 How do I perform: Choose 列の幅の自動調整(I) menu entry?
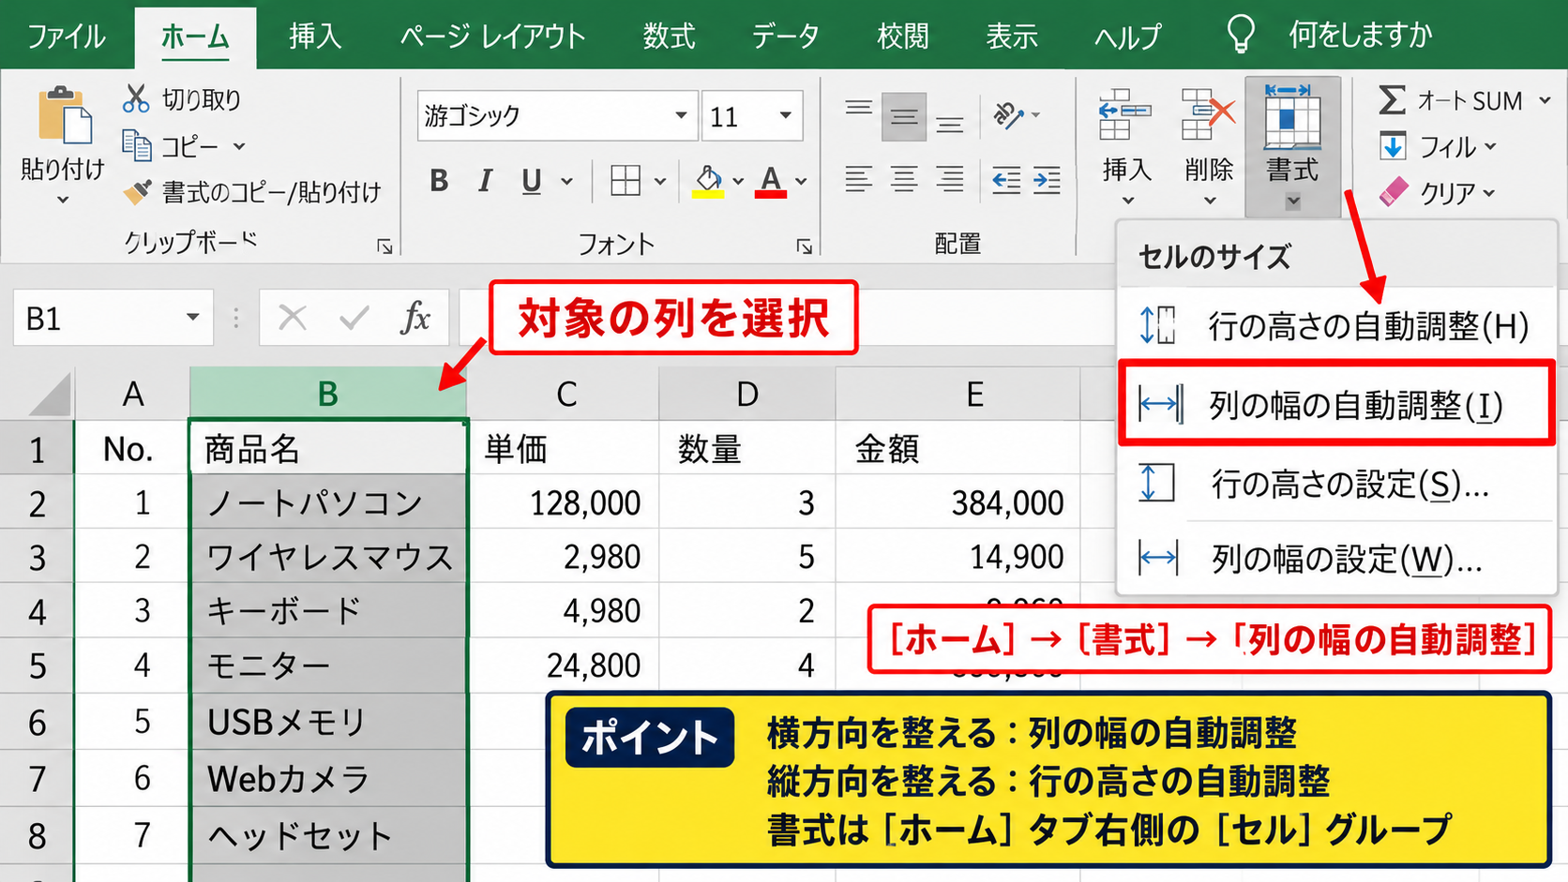(1336, 404)
